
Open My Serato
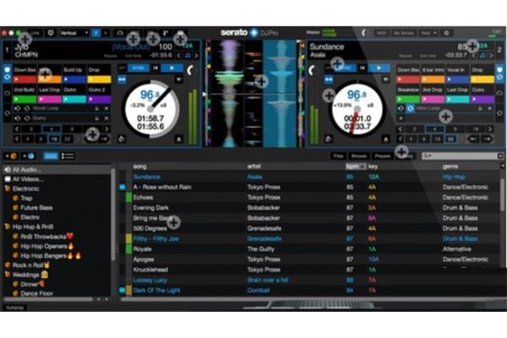coord(404,33)
